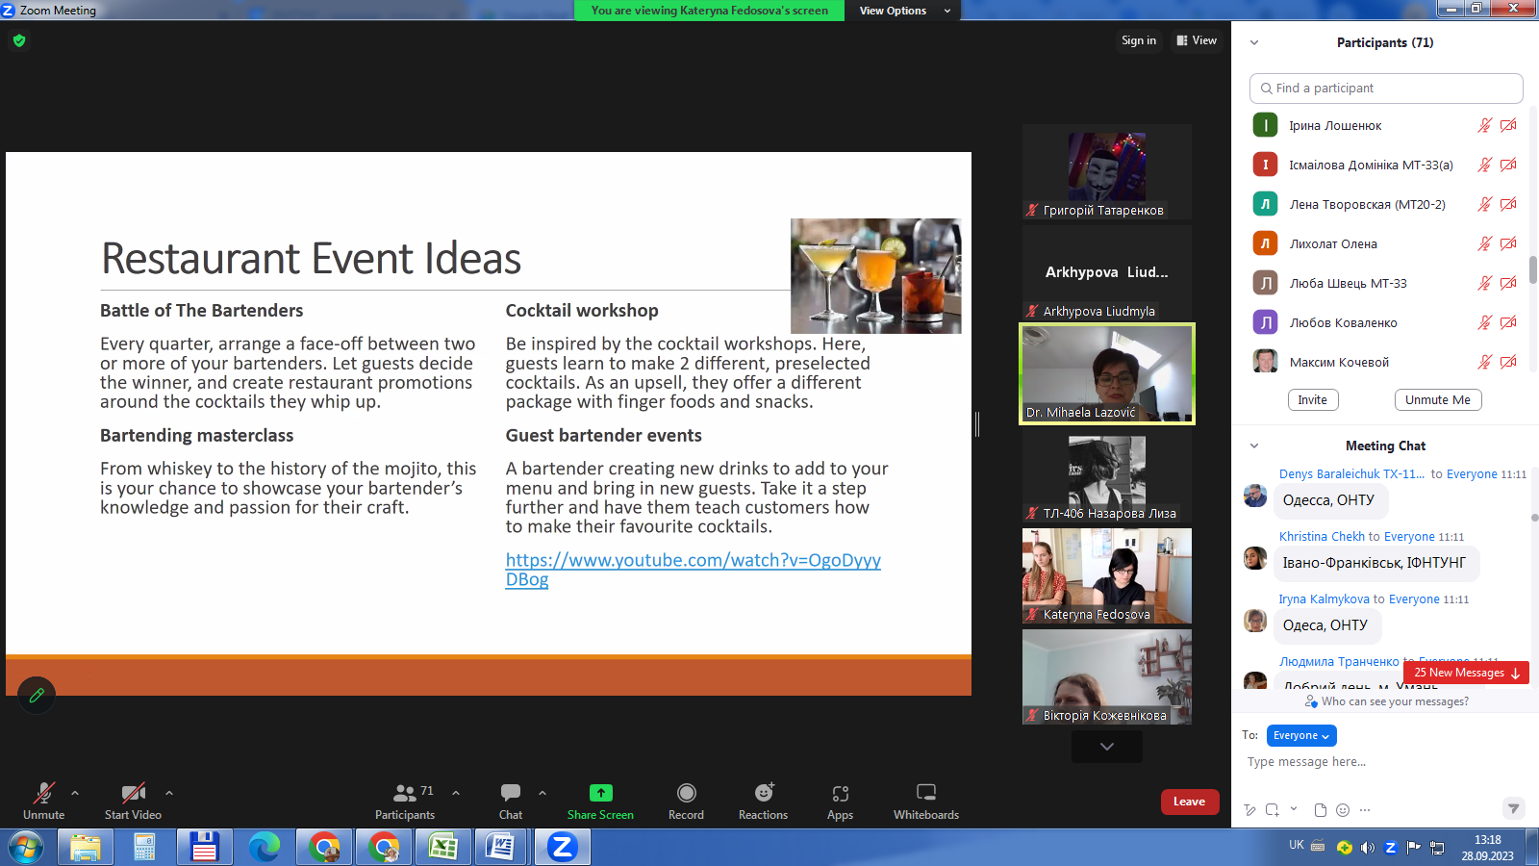This screenshot has width=1539, height=866.
Task: Expand the View Options dropdown
Action: (904, 11)
